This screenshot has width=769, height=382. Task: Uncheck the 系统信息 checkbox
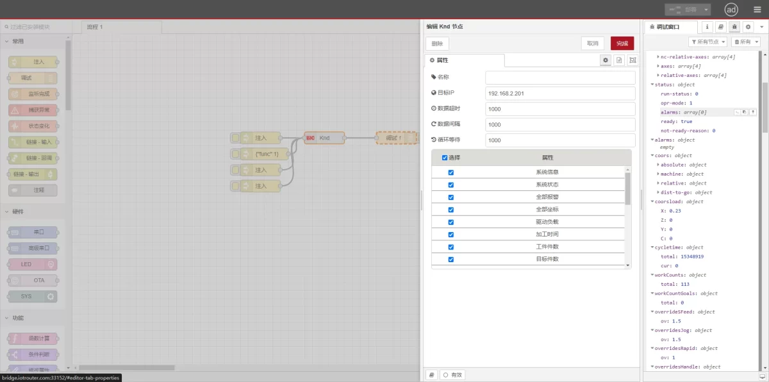pos(451,172)
